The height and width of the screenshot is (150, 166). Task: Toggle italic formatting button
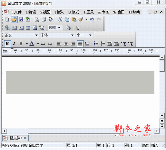[14, 44]
